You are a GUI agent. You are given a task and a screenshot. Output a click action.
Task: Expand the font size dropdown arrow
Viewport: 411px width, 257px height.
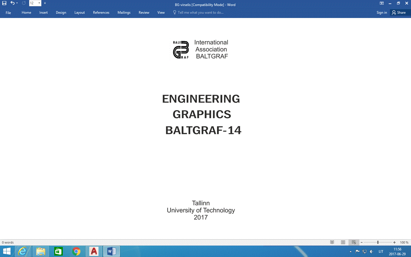[x=39, y=3]
